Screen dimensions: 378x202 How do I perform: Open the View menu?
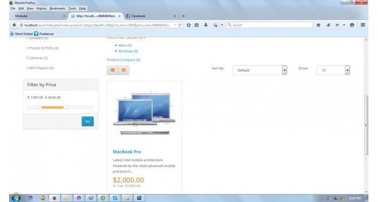click(x=30, y=9)
